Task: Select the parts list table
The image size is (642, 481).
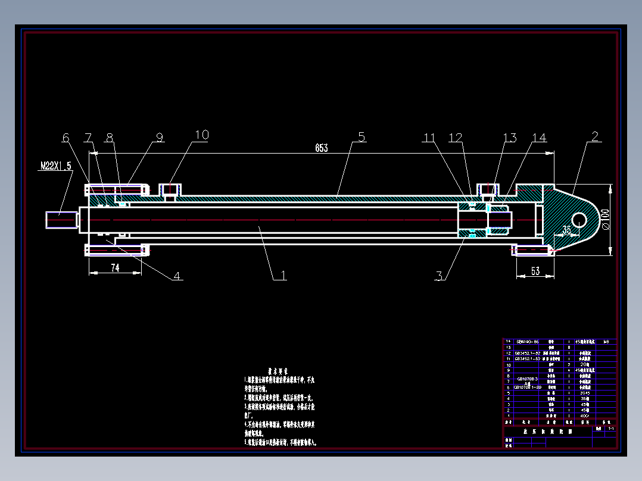Action: tap(560, 382)
